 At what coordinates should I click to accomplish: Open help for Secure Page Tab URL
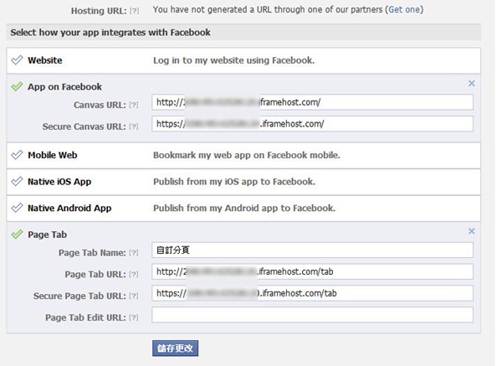pos(134,296)
